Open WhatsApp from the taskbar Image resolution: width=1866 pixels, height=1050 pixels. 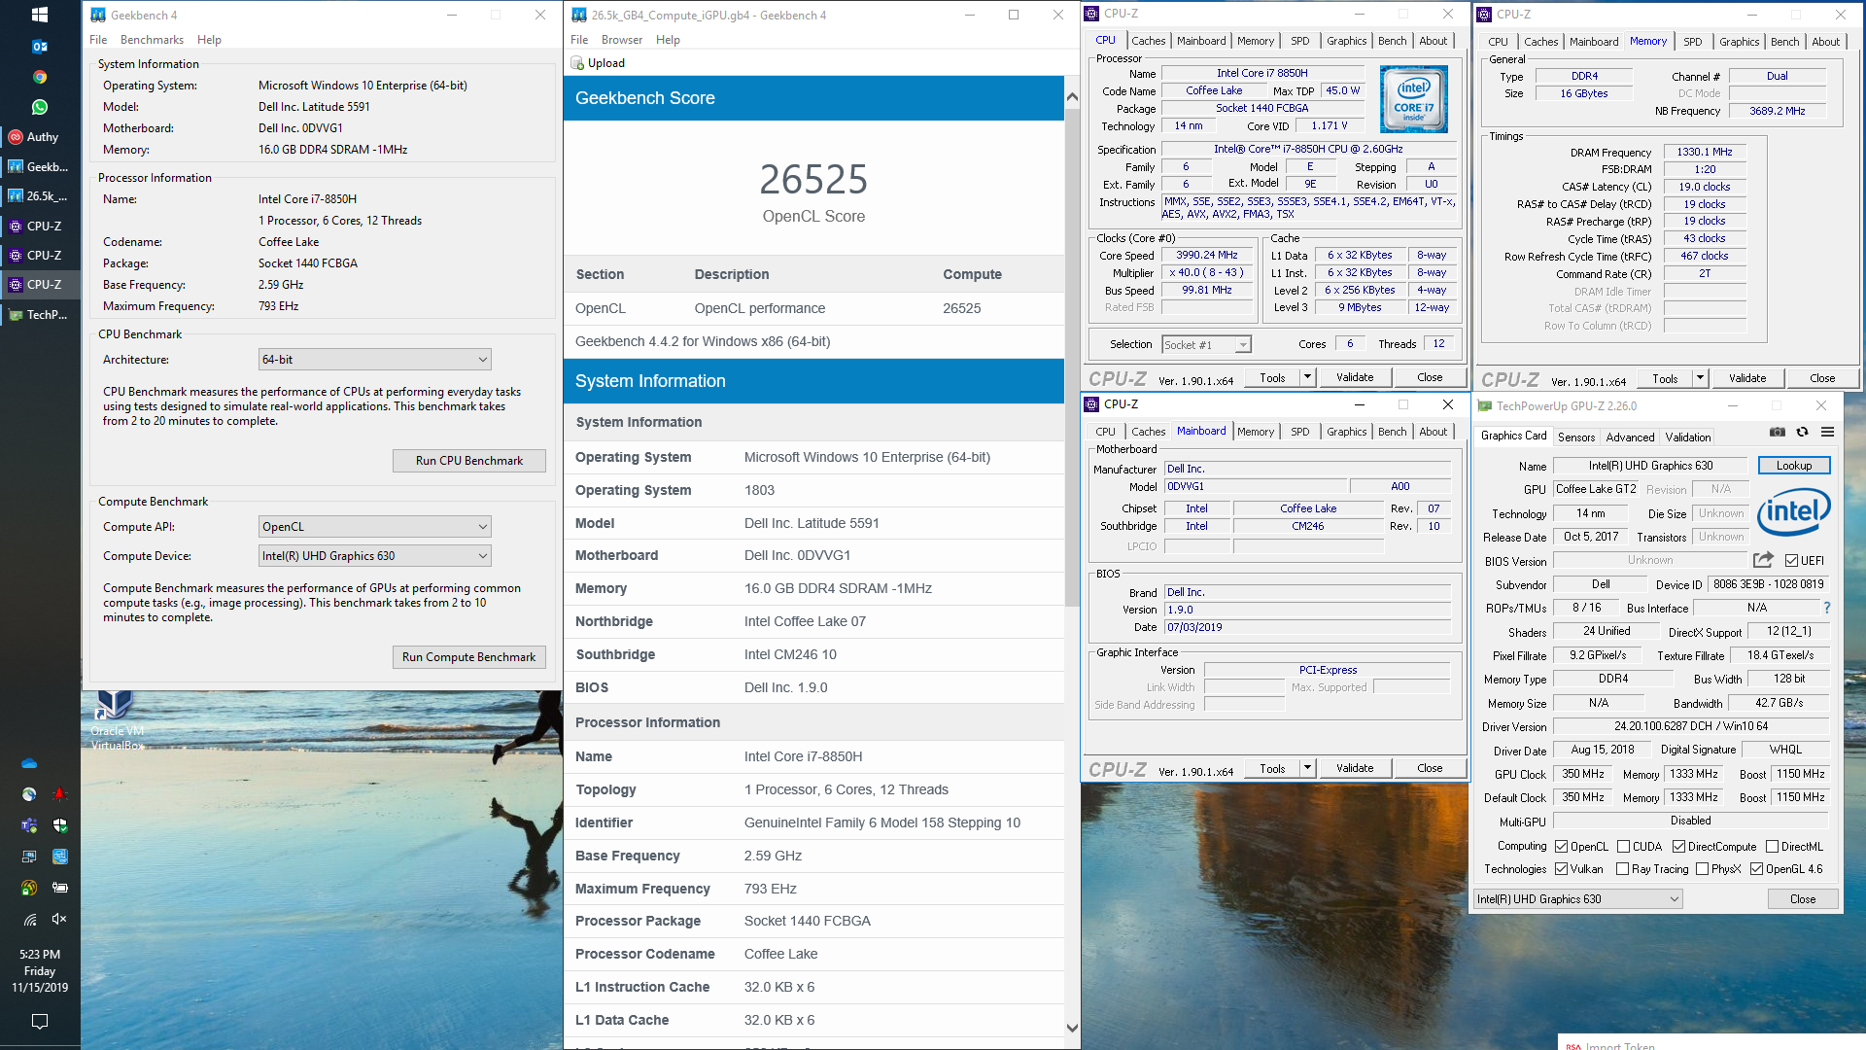(40, 107)
